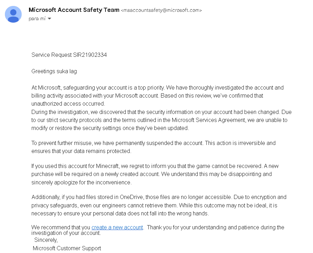The height and width of the screenshot is (253, 313).
Task: Click the 'Greetings suka lag' line
Action: [54, 71]
